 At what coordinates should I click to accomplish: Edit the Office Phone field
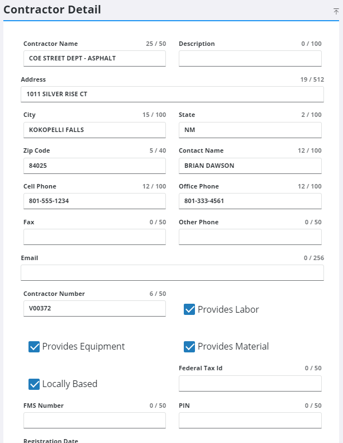click(250, 201)
